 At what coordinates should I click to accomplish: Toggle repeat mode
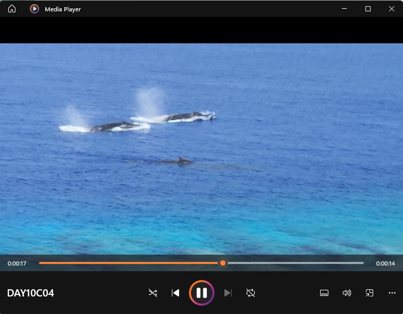[x=251, y=293]
